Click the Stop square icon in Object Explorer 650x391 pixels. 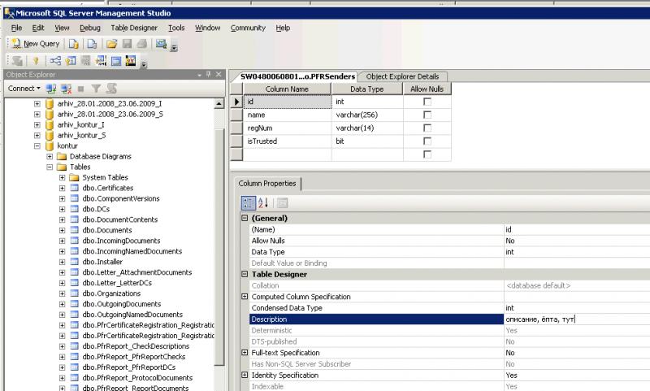click(x=80, y=89)
